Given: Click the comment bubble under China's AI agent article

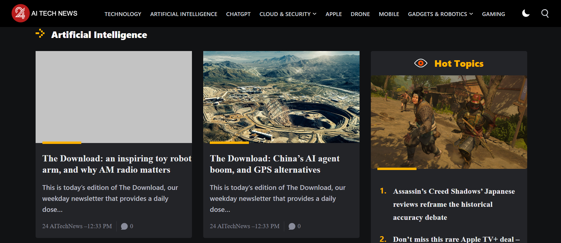Looking at the screenshot, I should (292, 226).
